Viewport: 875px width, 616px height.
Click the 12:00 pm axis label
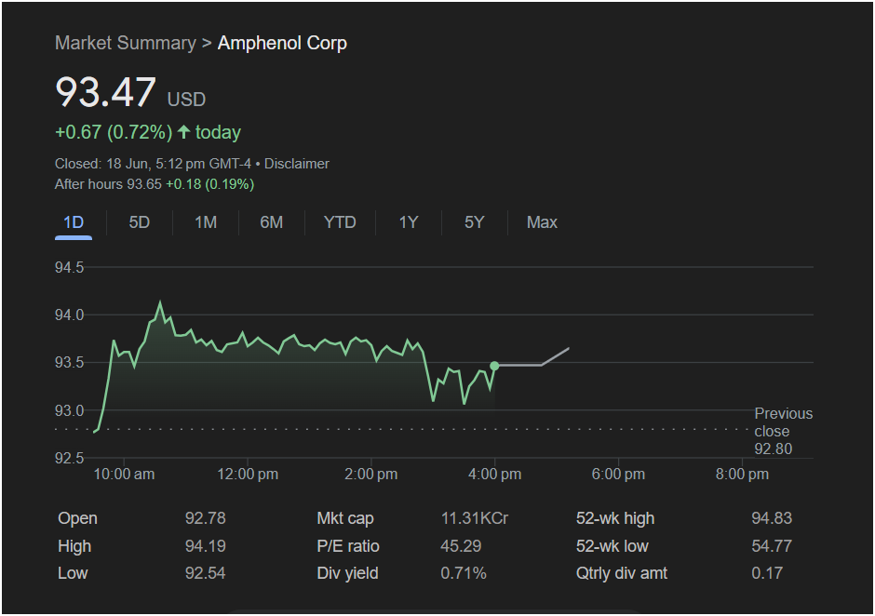248,475
